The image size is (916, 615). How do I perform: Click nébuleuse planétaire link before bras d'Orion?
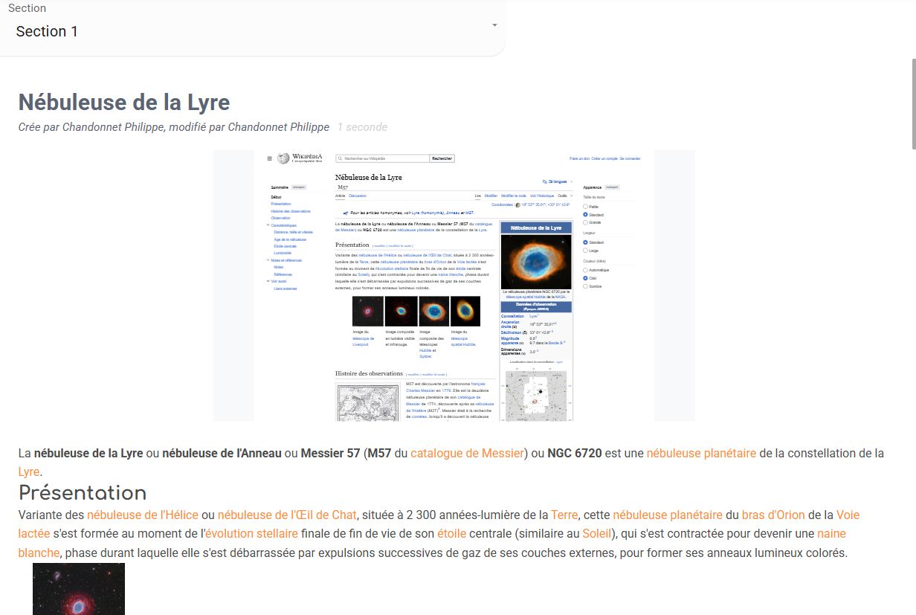[668, 515]
